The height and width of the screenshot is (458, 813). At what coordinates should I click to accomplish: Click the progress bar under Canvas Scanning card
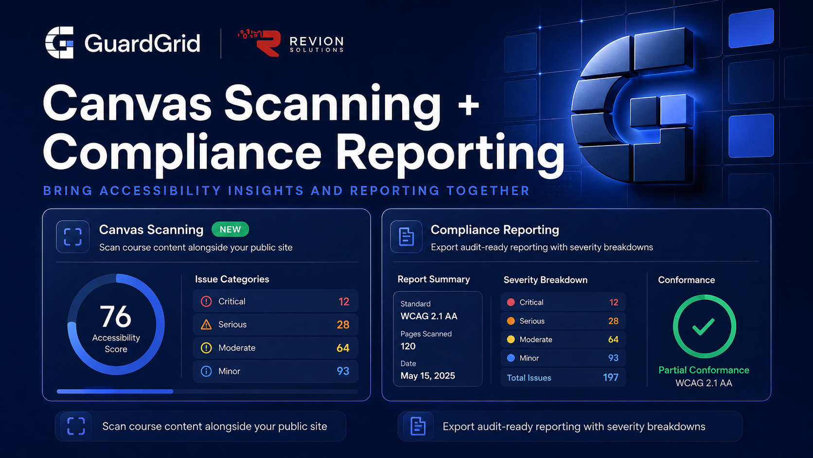click(207, 391)
